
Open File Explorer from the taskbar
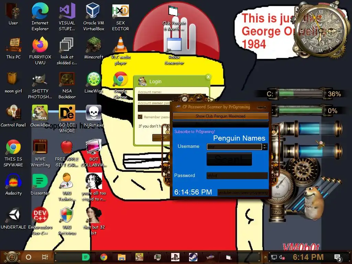[x=121, y=257]
